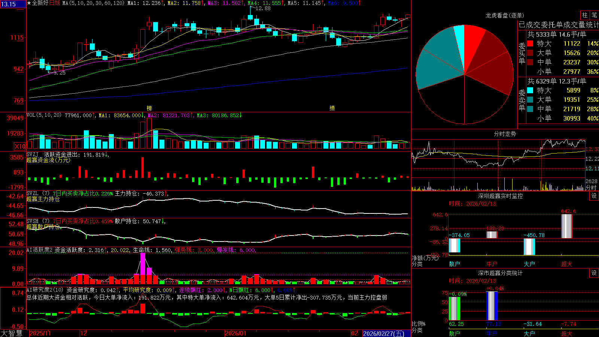Select the 2026/01 date marker

click(x=235, y=333)
